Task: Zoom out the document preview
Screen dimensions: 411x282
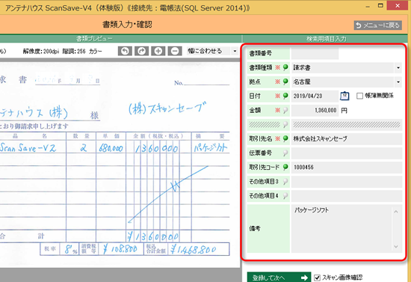Action: click(175, 51)
